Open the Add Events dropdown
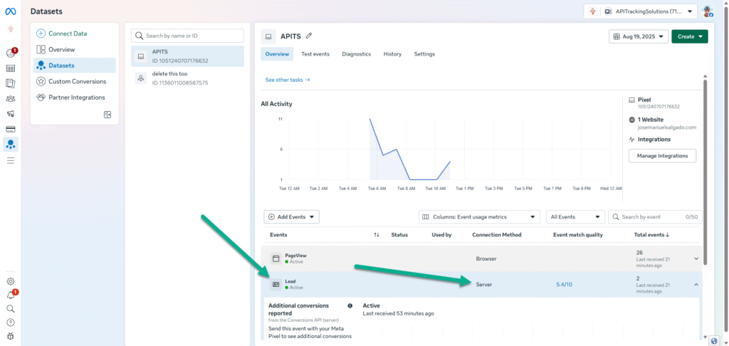This screenshot has height=346, width=729. point(291,216)
